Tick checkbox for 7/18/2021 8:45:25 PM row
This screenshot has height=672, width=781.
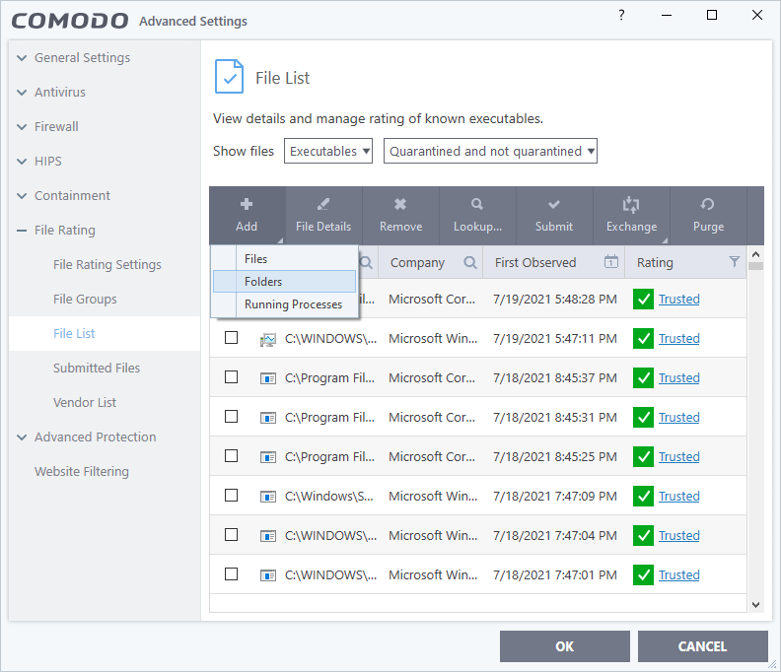click(x=231, y=456)
